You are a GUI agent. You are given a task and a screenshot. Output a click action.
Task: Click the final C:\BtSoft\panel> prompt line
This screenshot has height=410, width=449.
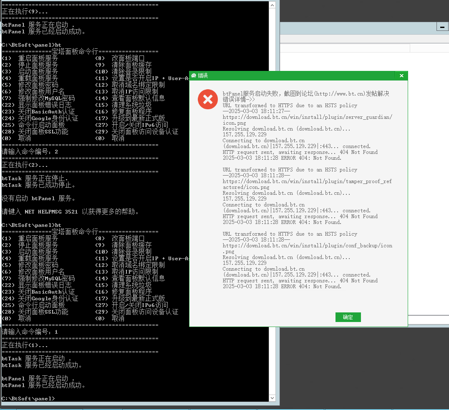pos(28,399)
